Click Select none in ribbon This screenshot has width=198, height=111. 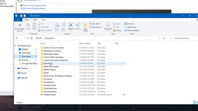[130, 27]
